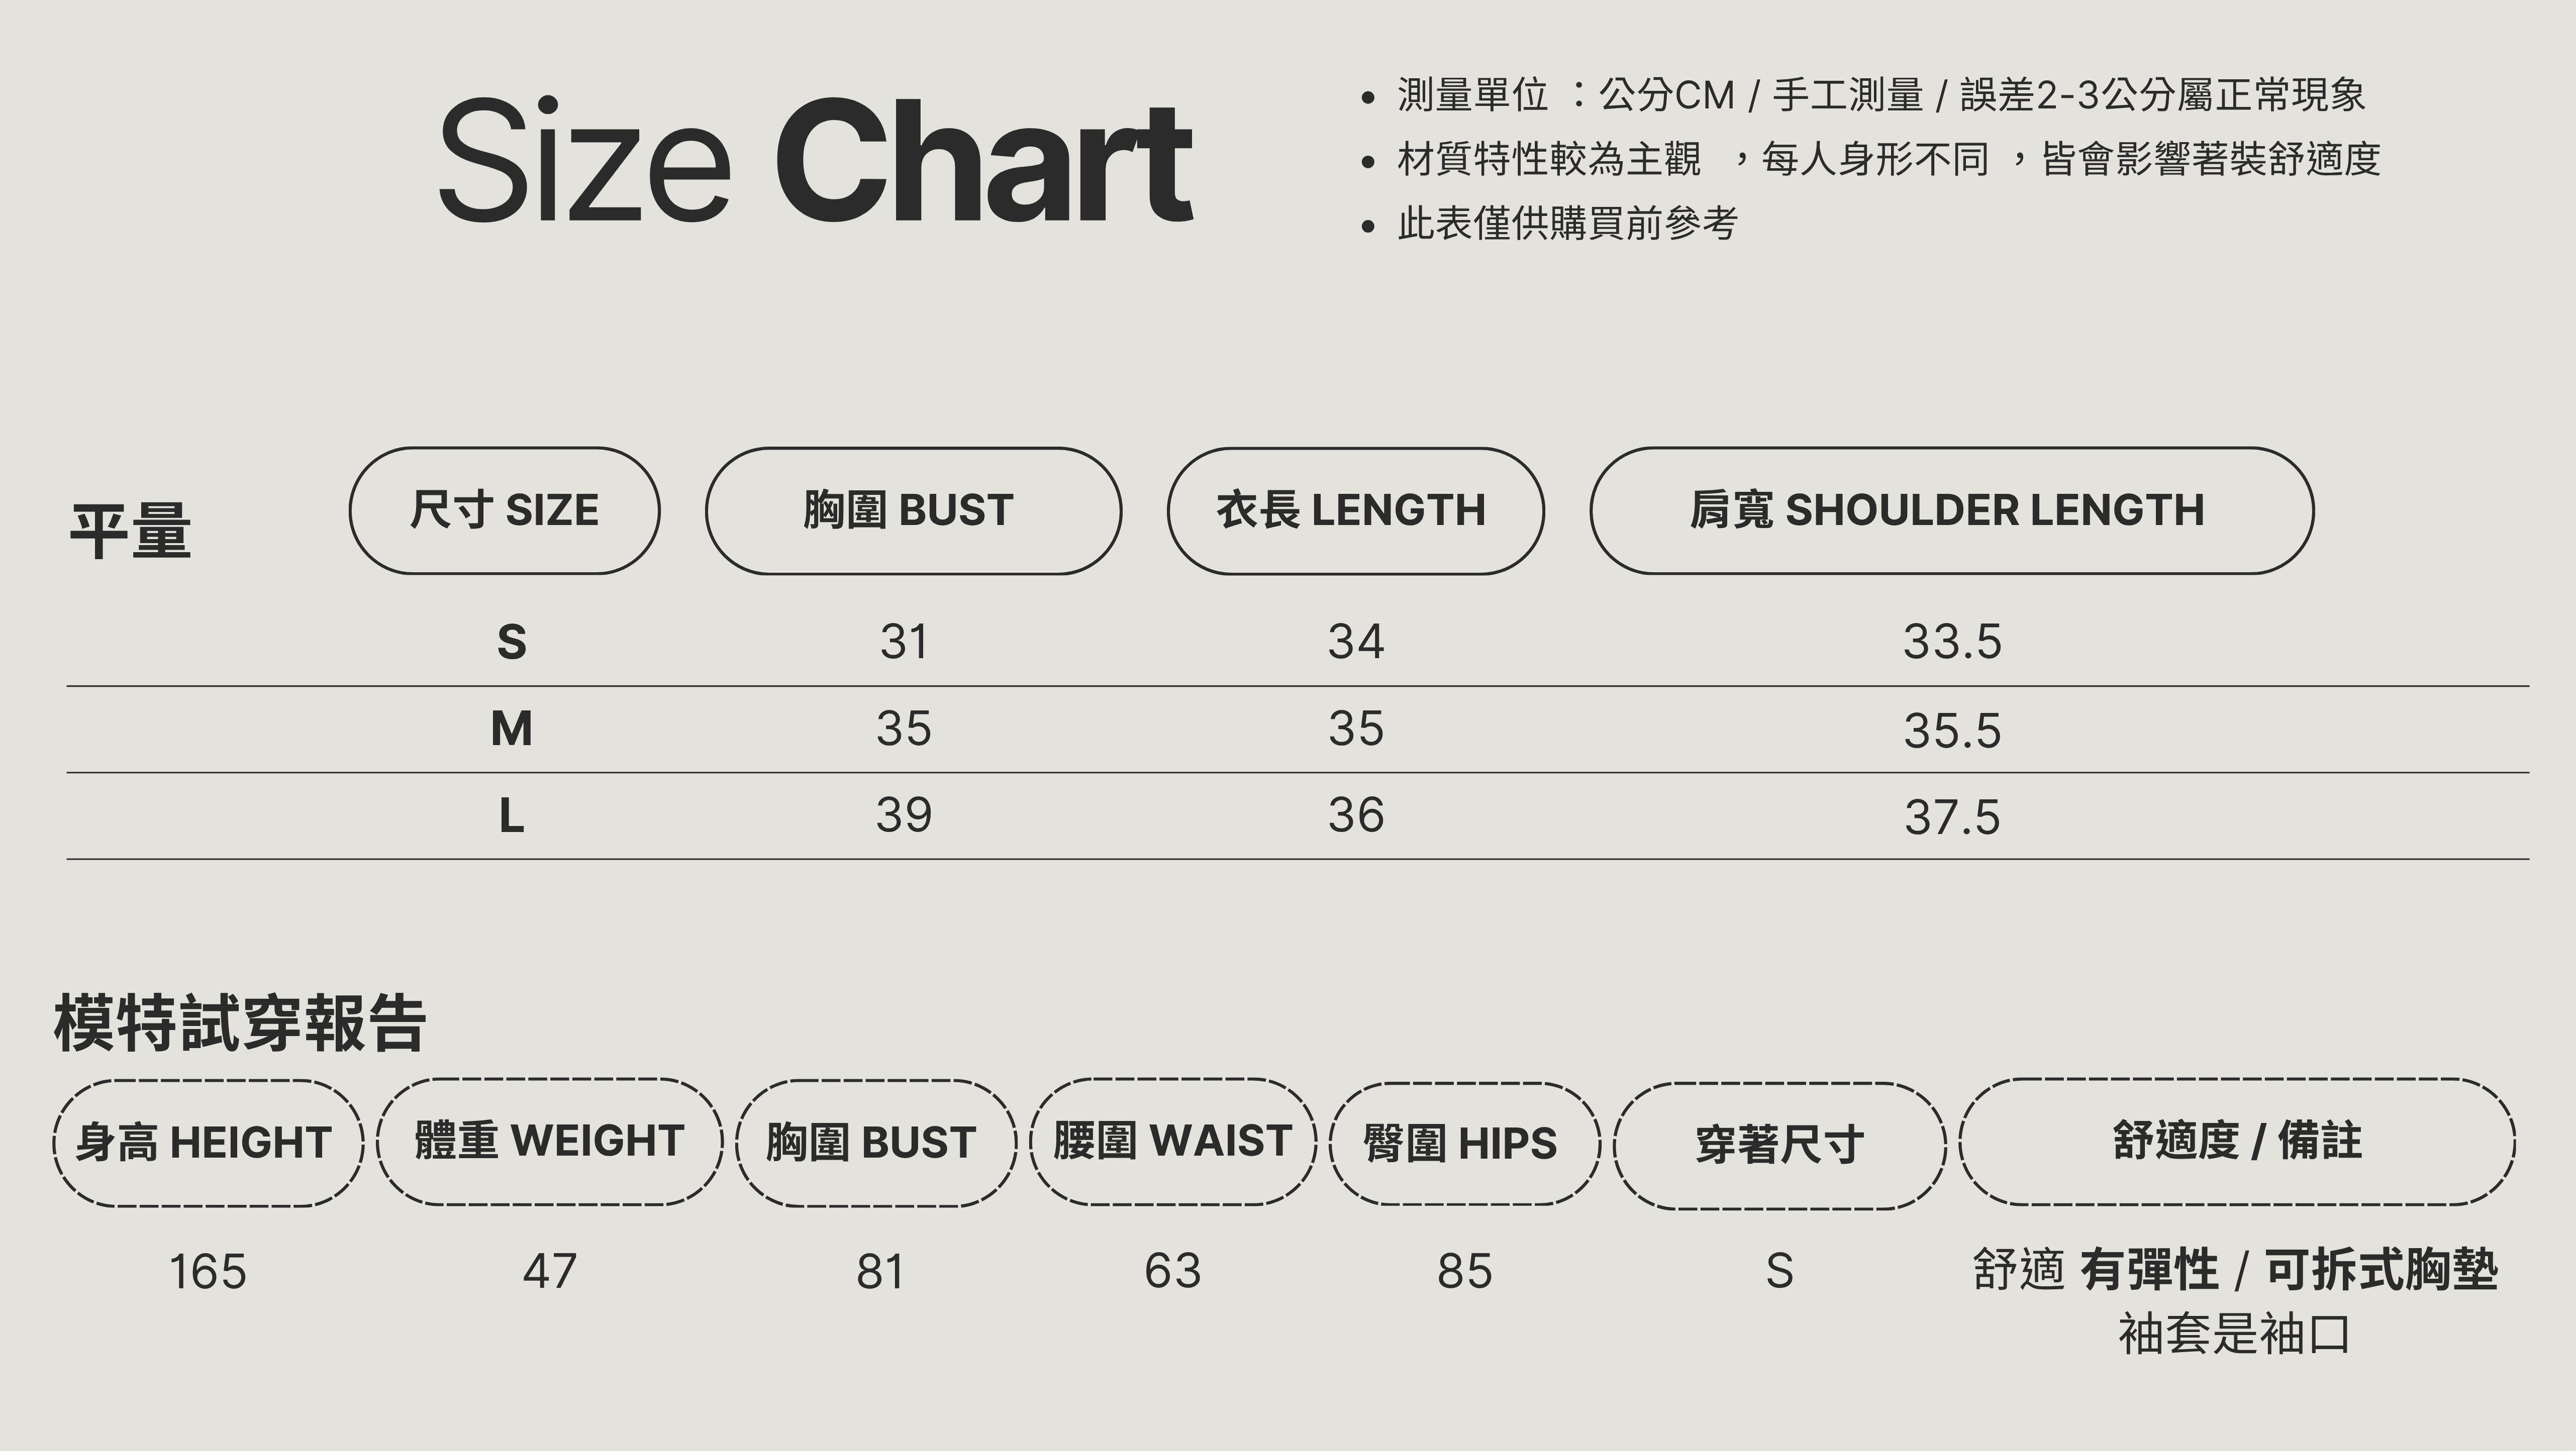Viewport: 2576px width, 1451px height.
Task: Click the Size Chart title
Action: pos(815,160)
